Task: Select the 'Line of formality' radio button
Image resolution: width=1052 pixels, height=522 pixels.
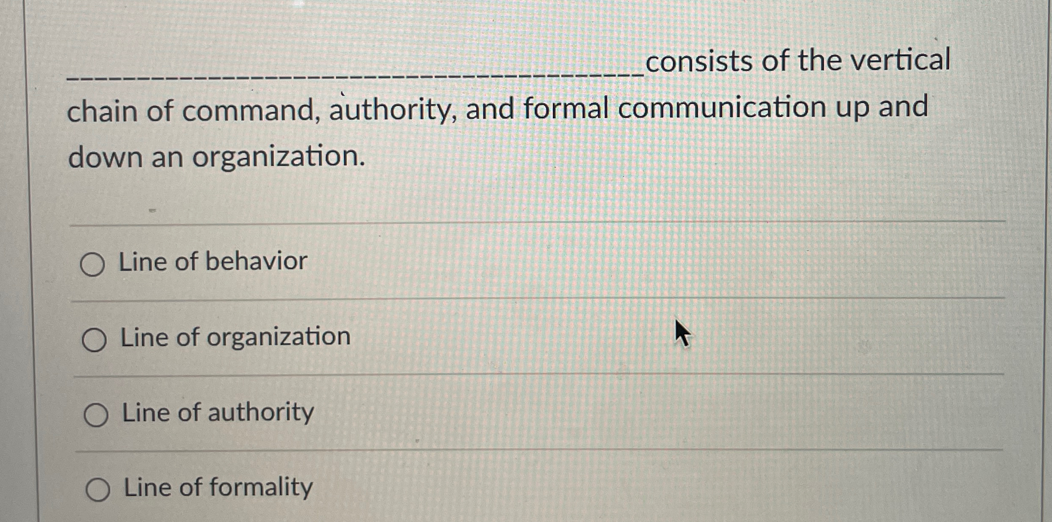Action: coord(99,489)
